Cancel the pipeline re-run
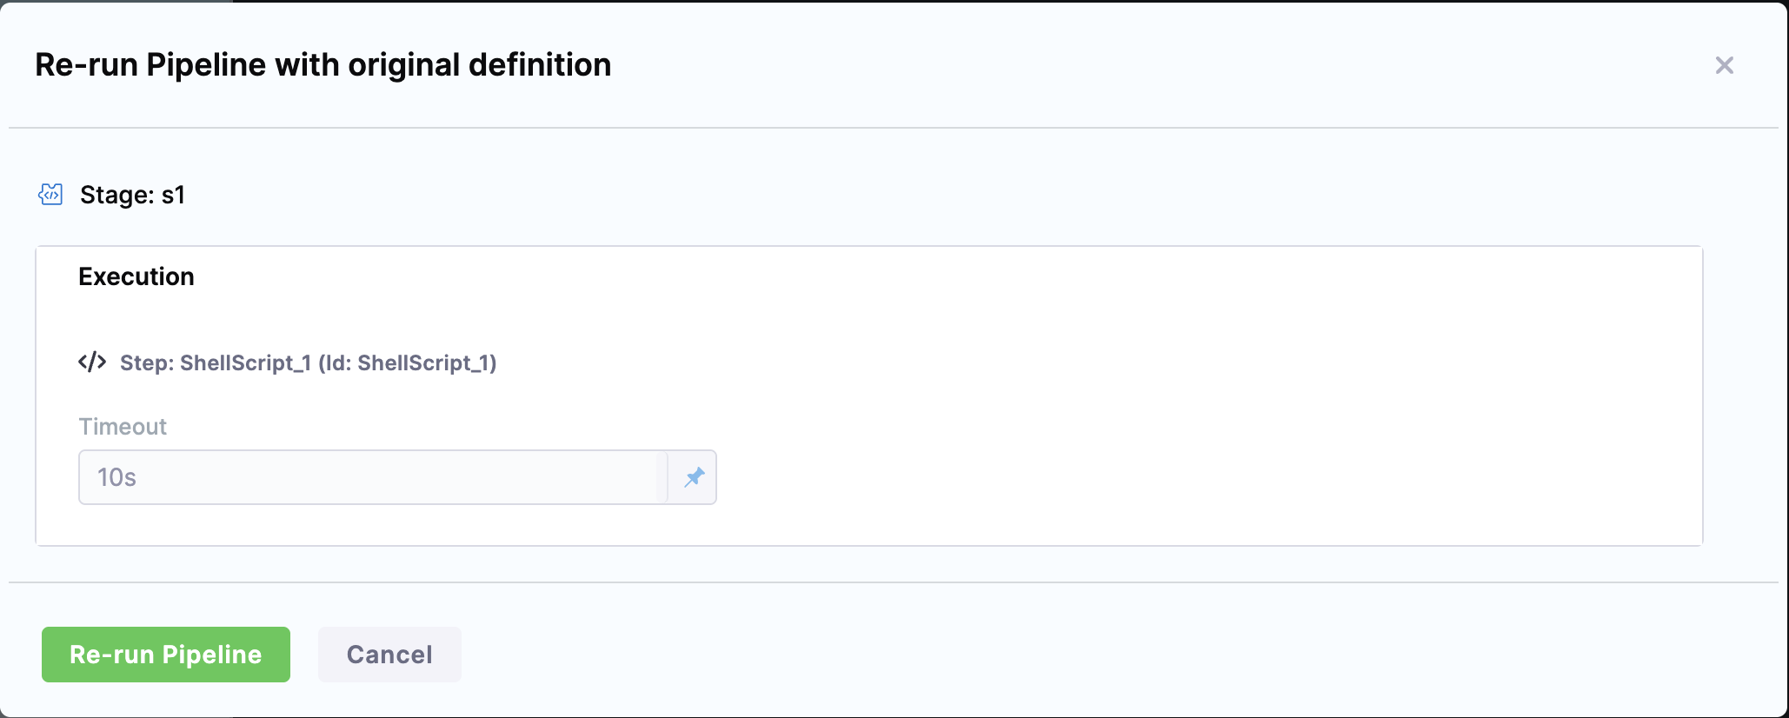 point(389,655)
